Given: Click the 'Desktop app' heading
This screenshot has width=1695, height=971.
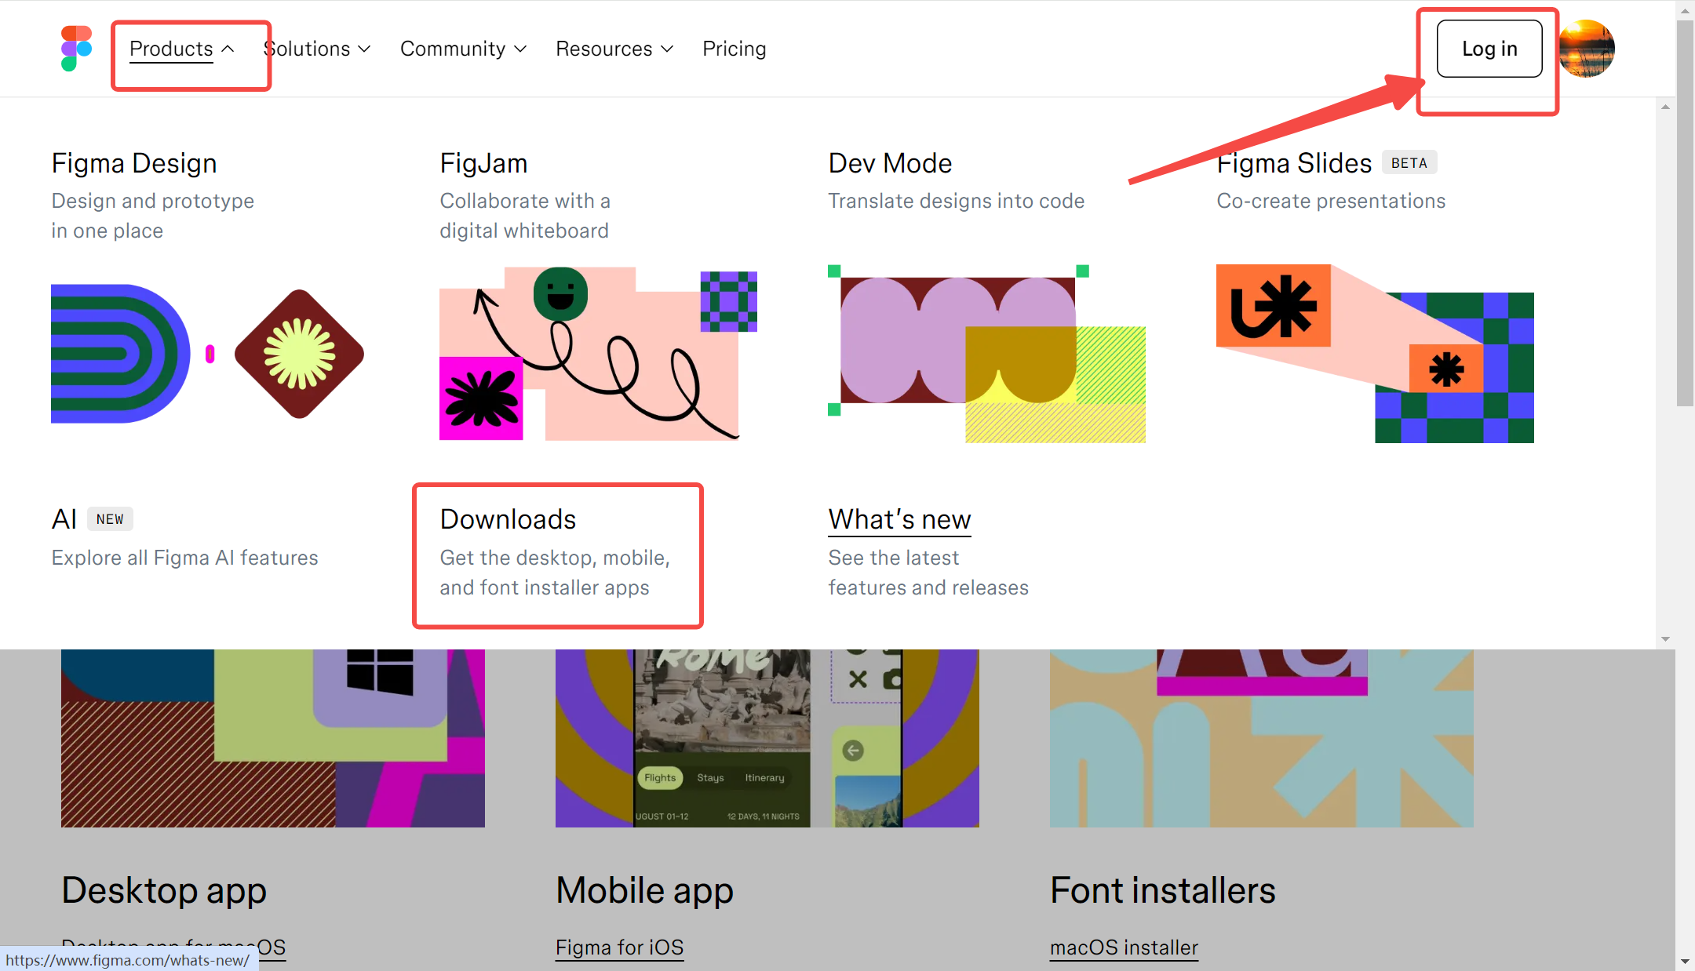Looking at the screenshot, I should tap(164, 890).
